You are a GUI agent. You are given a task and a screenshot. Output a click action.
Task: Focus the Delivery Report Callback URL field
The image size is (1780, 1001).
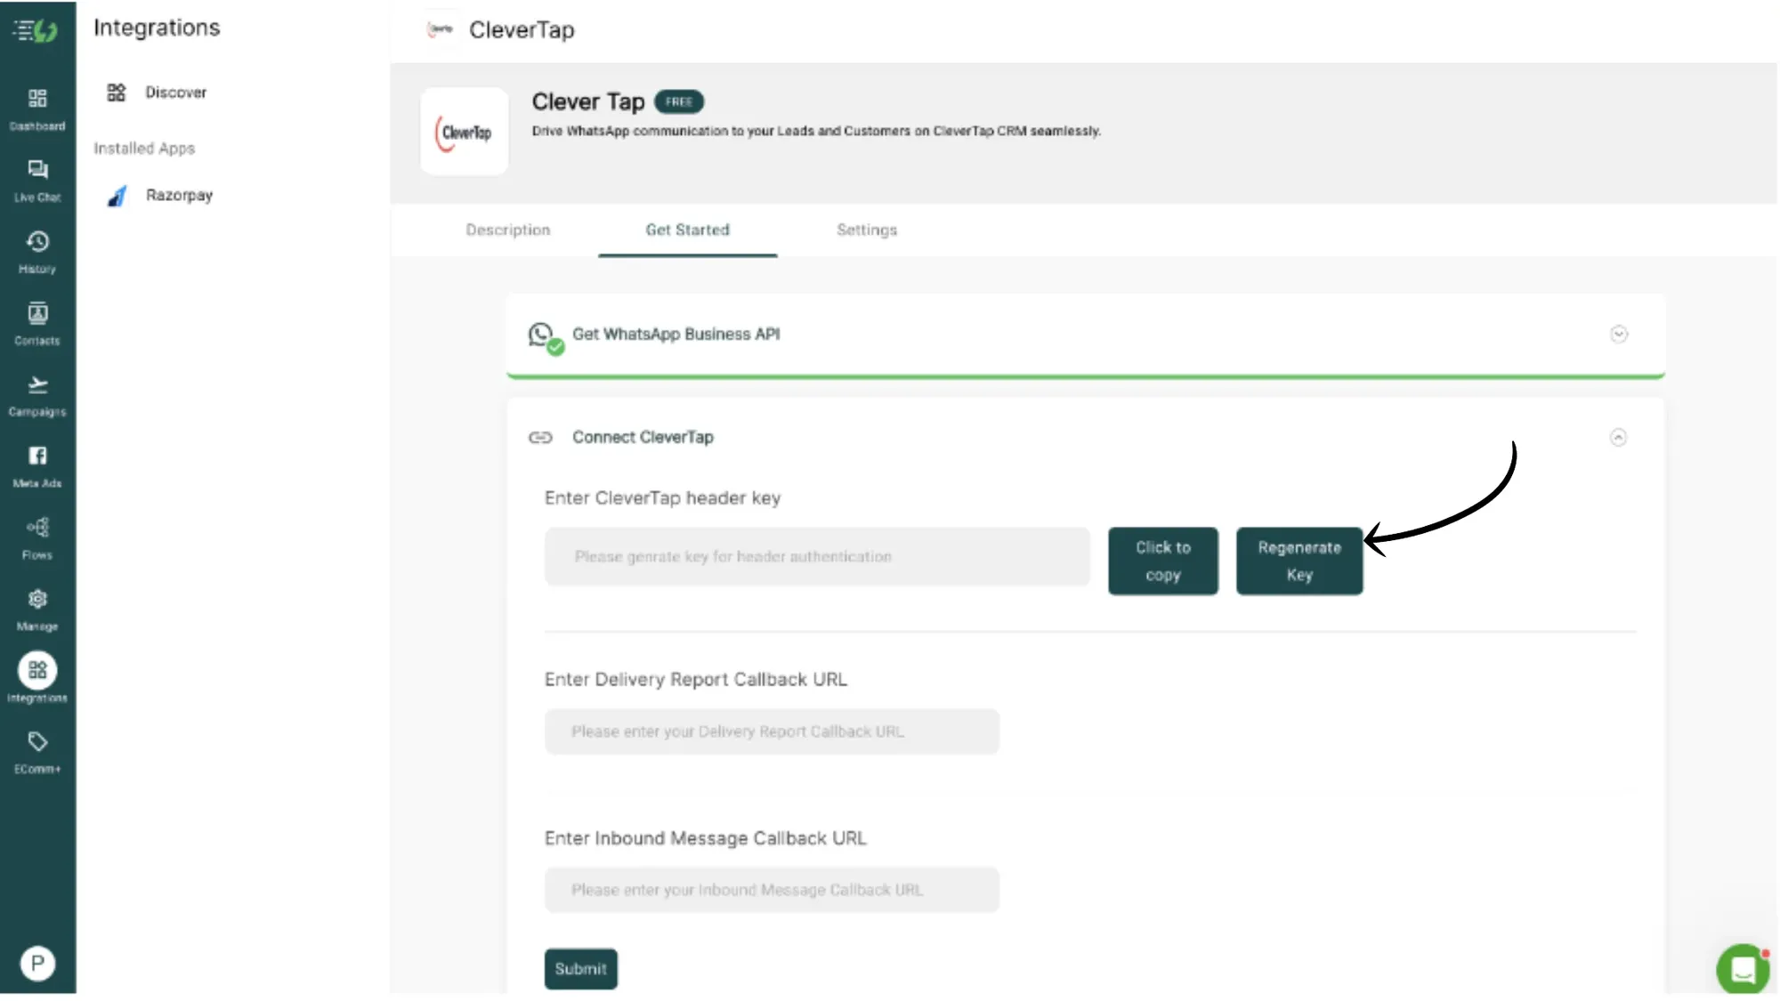772,732
